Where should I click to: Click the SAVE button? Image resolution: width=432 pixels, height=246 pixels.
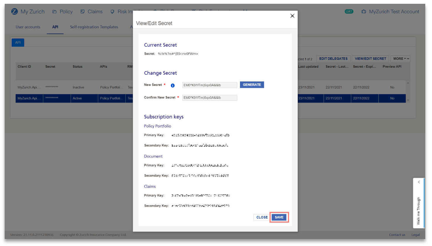click(x=279, y=217)
